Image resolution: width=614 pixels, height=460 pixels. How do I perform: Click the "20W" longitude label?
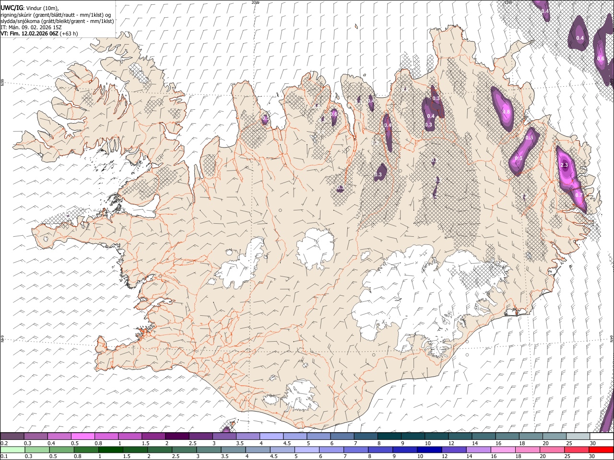(x=255, y=2)
